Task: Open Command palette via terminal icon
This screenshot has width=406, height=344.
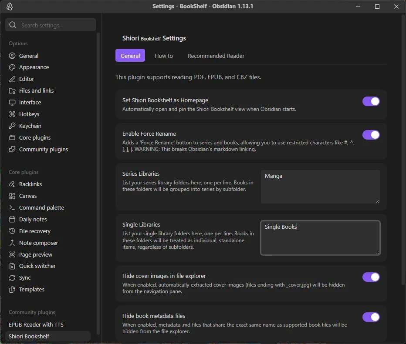Action: coord(12,207)
